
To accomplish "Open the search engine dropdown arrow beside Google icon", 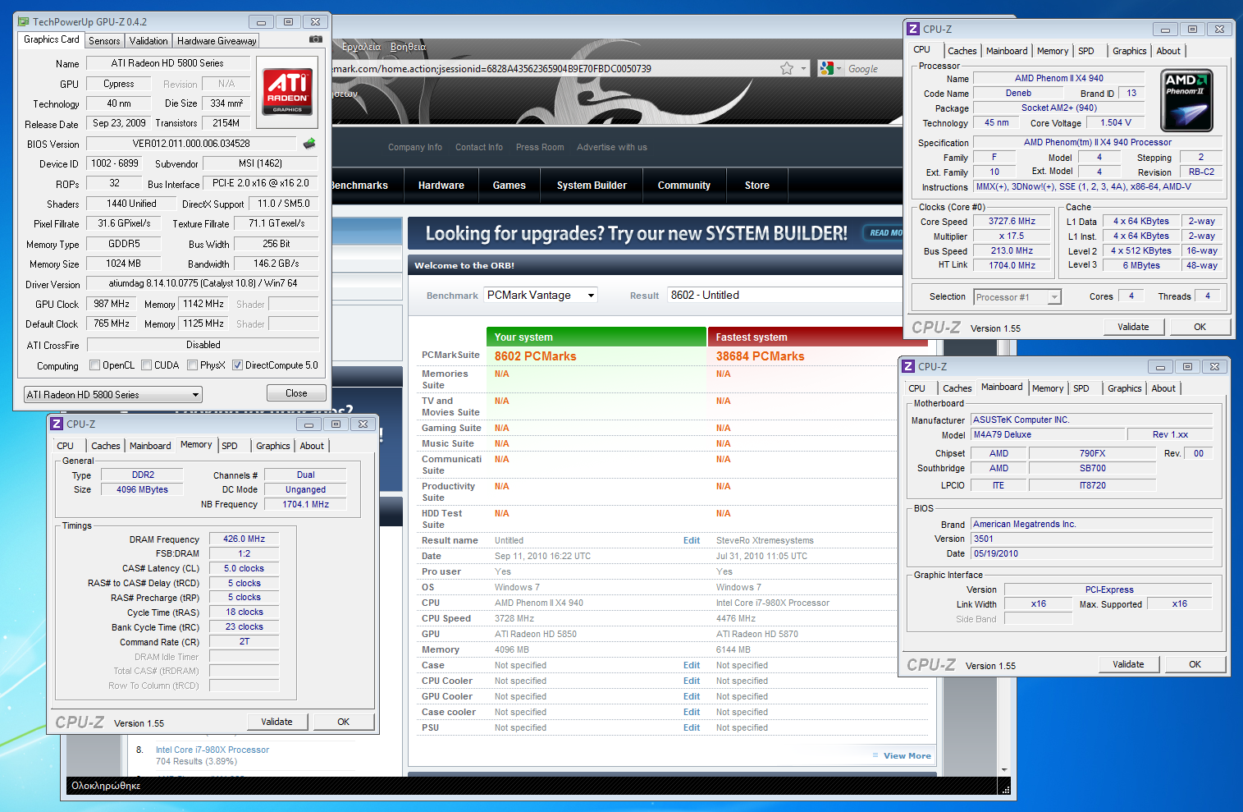I will [839, 69].
